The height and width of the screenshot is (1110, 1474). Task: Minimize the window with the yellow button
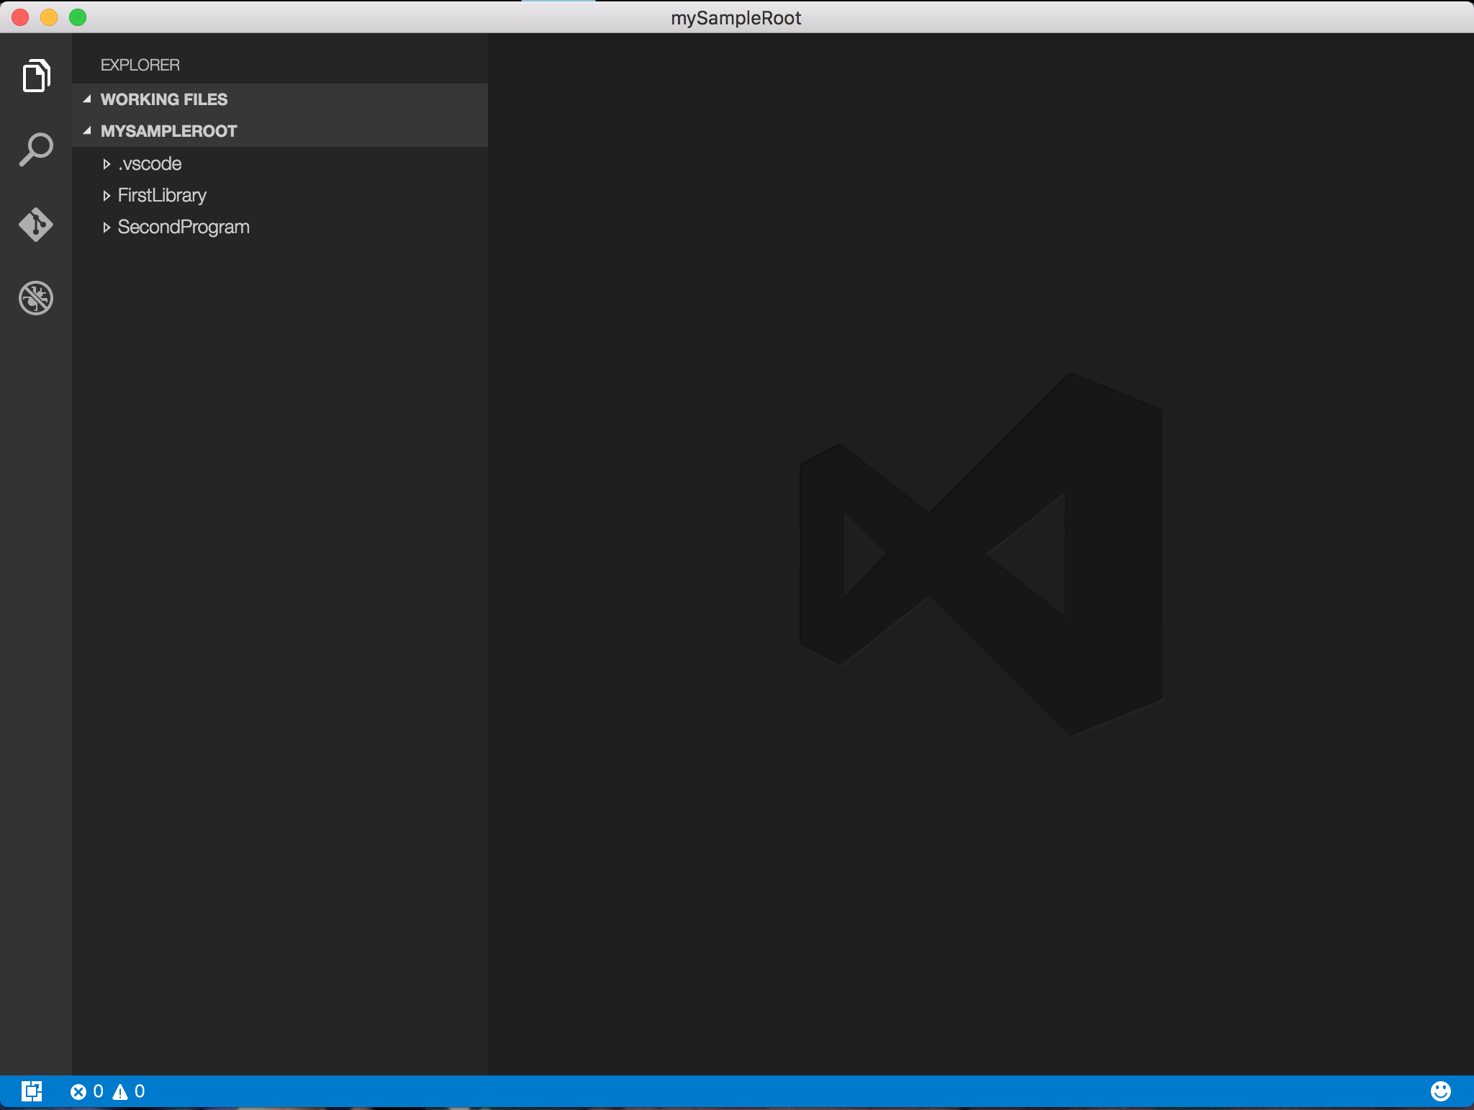[x=49, y=17]
